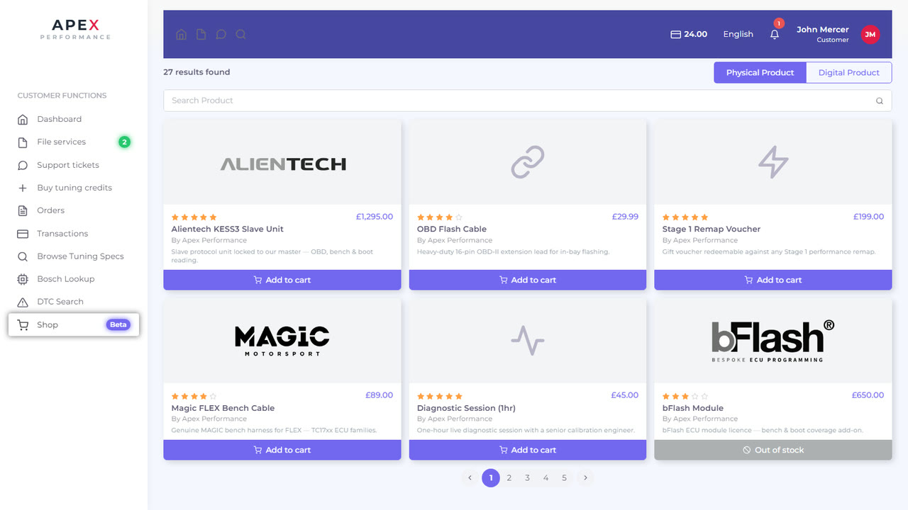908x510 pixels.
Task: Open the notifications bell
Action: pyautogui.click(x=775, y=34)
